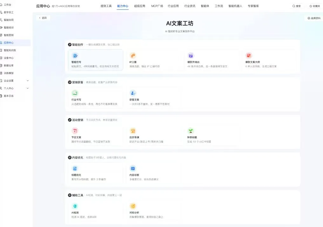This screenshot has width=323, height=227.
Task: Open 数字员工 in the sidebar
Action: (9, 12)
